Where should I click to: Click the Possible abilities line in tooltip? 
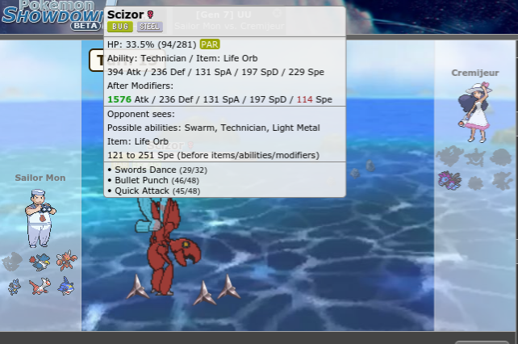point(213,128)
